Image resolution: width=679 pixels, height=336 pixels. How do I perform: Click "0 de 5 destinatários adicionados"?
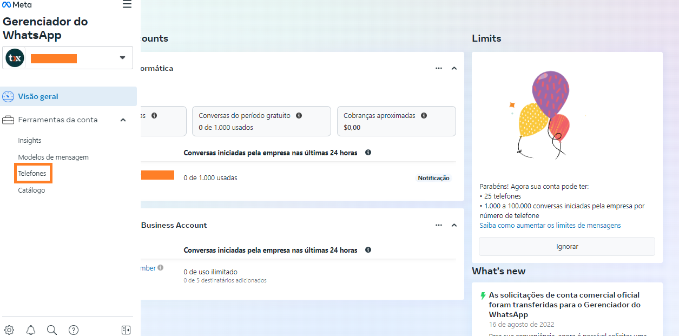(x=225, y=281)
